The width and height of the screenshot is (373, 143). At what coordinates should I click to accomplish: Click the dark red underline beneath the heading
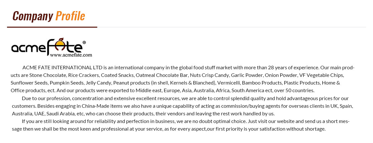click(52, 27)
